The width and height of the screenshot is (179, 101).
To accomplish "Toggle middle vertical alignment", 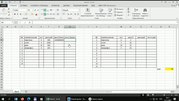I will [x=45, y=10].
